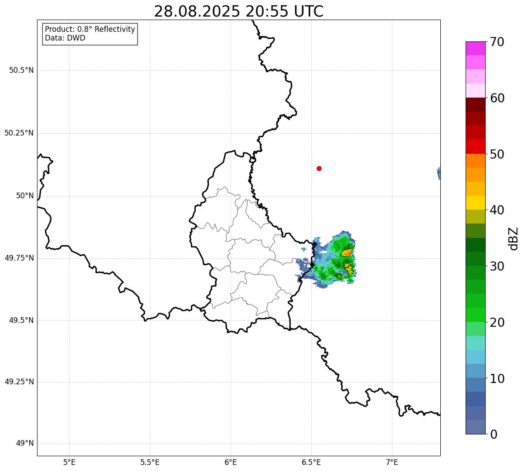Click the light blue colorbar segment above 10
The height and width of the screenshot is (471, 524).
(475, 357)
